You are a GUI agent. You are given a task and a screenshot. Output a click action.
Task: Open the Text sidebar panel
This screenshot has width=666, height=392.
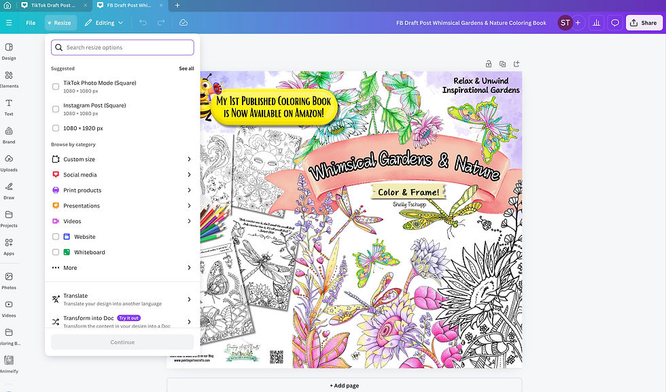[8, 107]
